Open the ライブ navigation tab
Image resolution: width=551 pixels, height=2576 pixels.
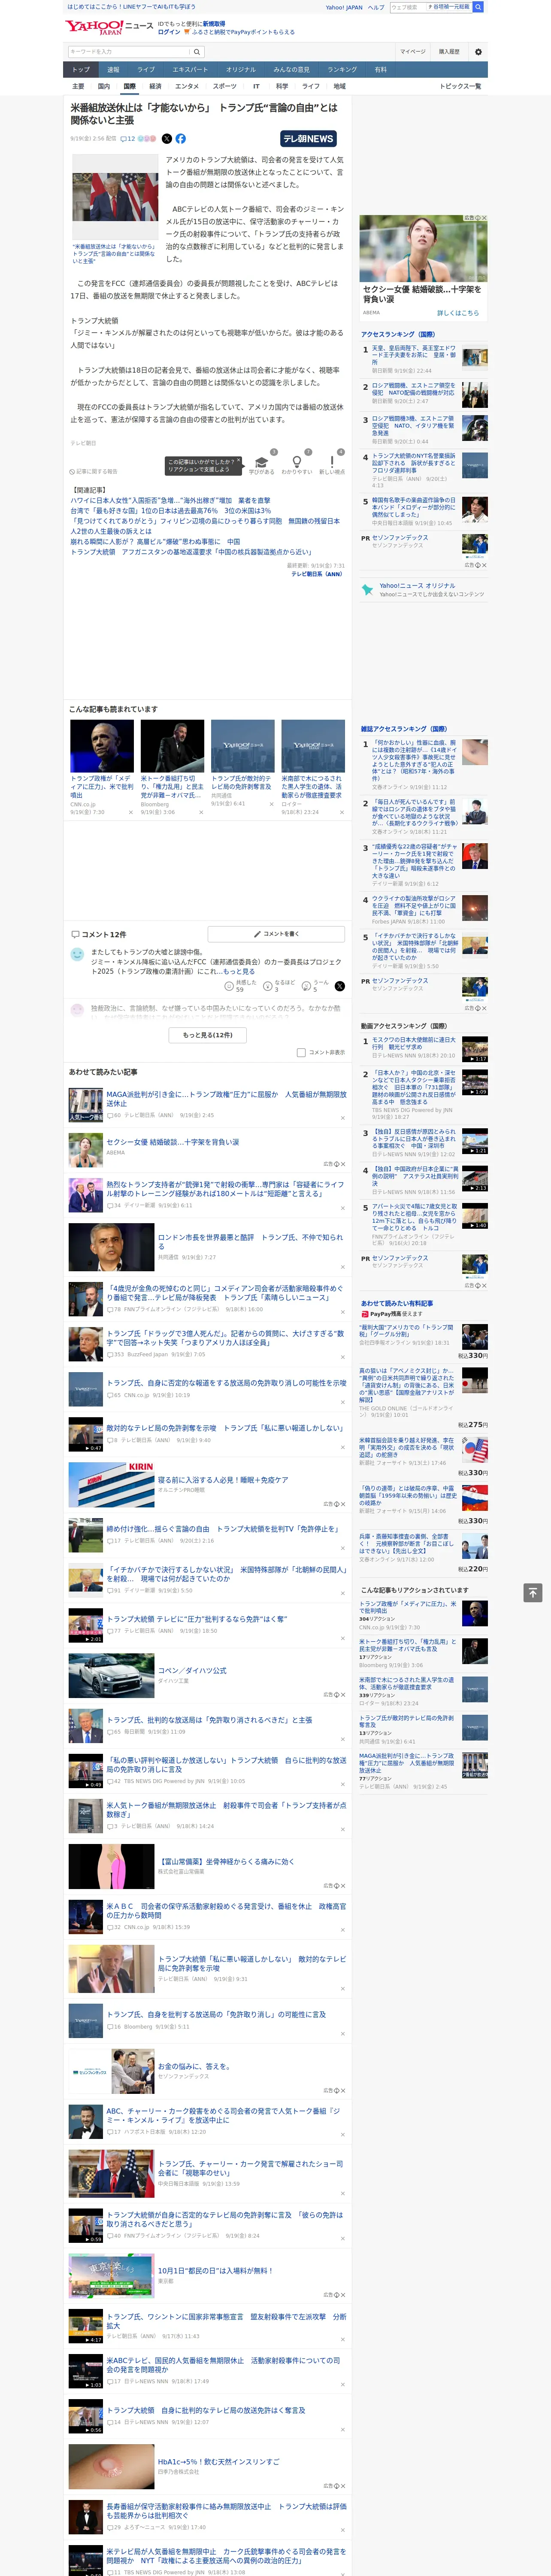click(x=146, y=70)
